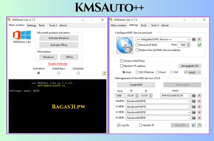Click Windows button under Information
Viewport: 214px width, 141px height.
point(48,57)
